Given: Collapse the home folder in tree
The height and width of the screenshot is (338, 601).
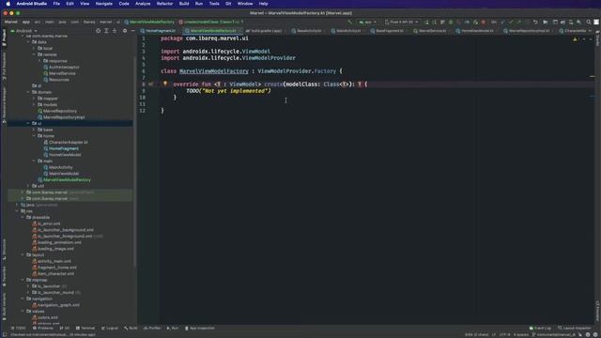Looking at the screenshot, I should click(34, 136).
